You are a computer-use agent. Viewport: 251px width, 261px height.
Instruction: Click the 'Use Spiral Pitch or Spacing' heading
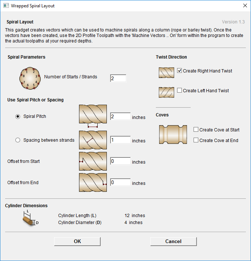click(35, 100)
